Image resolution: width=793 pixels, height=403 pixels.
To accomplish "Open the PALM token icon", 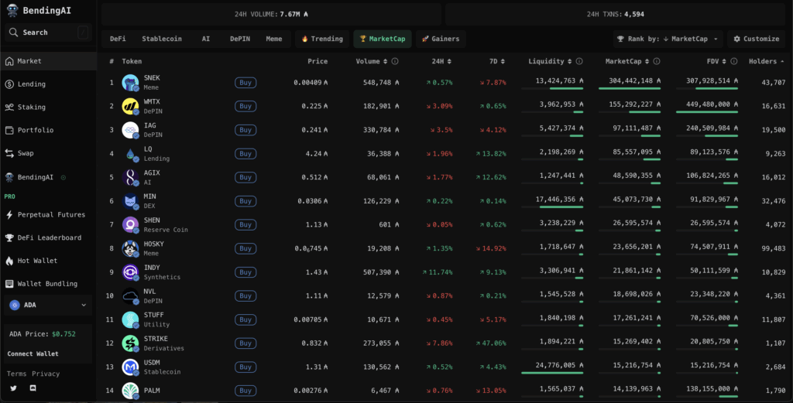I will pyautogui.click(x=130, y=391).
